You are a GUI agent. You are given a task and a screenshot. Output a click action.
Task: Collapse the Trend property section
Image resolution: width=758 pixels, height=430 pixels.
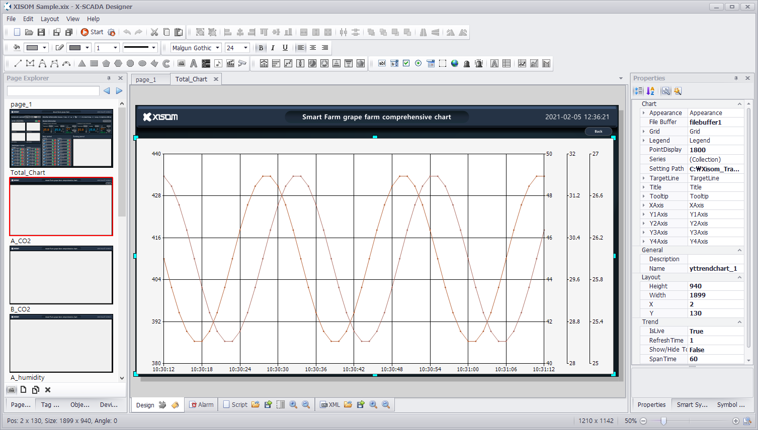[x=739, y=322]
